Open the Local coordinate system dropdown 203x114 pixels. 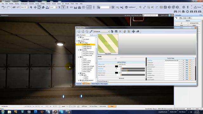tap(56, 7)
